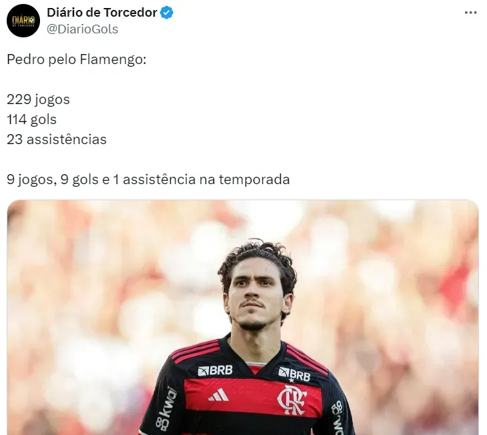Open the attached Pedro photo
Viewport: 487px width, 435px height.
click(x=243, y=317)
